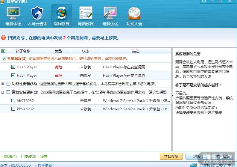Click the 系统漏洞(2) group title
The width and height of the screenshot is (237, 167).
click(17, 58)
